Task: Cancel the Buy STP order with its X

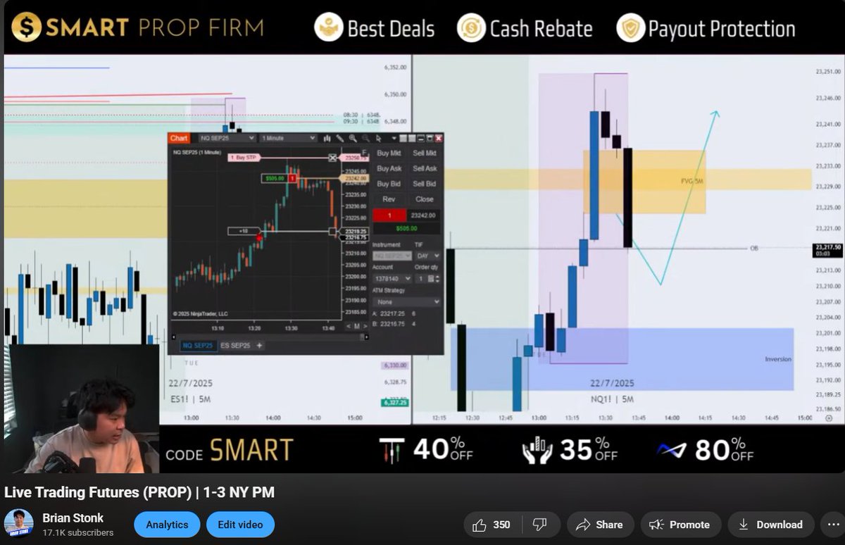Action: [x=332, y=158]
